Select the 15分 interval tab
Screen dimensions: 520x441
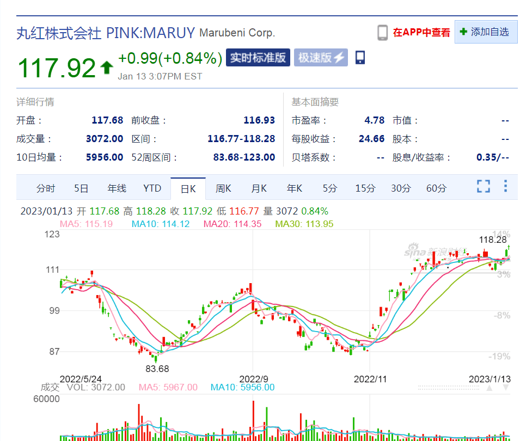coord(365,188)
